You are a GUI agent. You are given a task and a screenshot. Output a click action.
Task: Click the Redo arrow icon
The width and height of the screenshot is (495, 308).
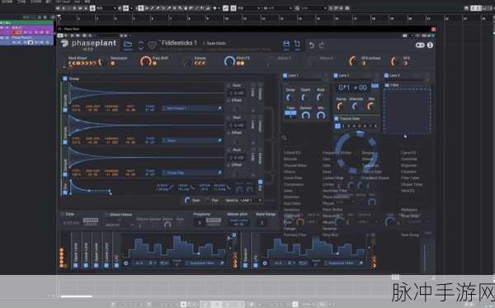(321, 45)
